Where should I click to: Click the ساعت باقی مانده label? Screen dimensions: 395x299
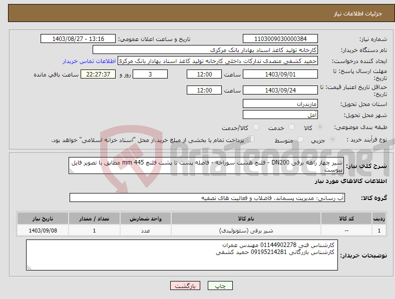pos(56,74)
